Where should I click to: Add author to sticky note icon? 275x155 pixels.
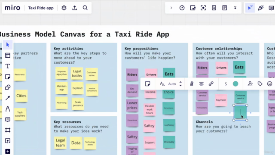pyautogui.click(x=250, y=84)
